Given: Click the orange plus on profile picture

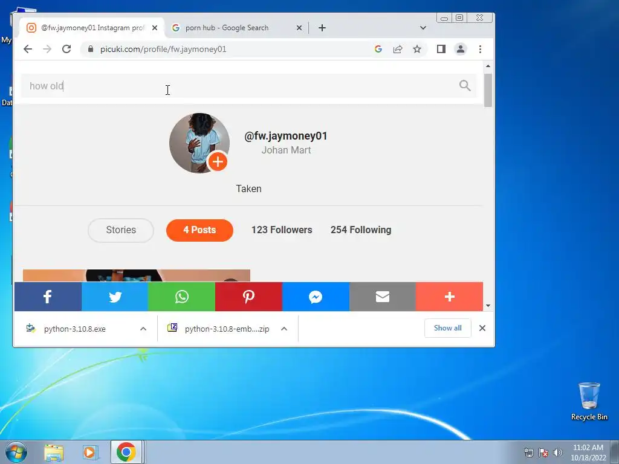Looking at the screenshot, I should (218, 161).
